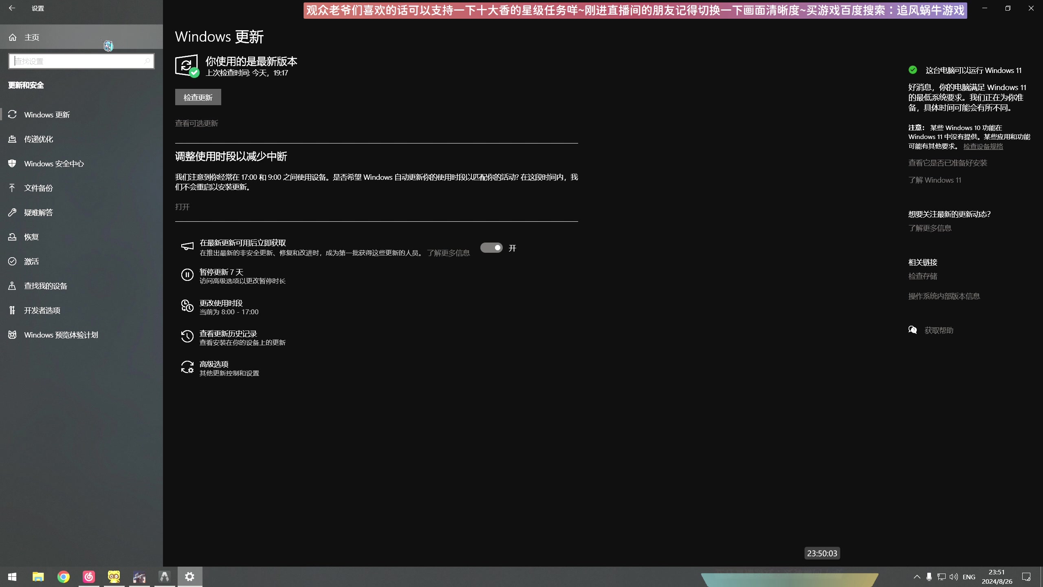Open File Explorer from taskbar

tap(38, 577)
